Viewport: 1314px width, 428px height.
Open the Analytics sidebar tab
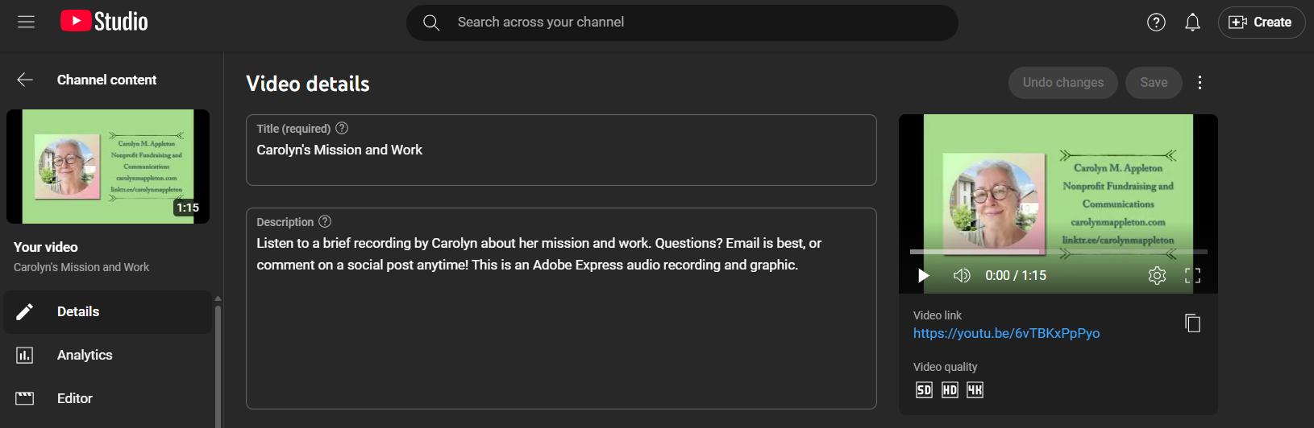[x=85, y=355]
